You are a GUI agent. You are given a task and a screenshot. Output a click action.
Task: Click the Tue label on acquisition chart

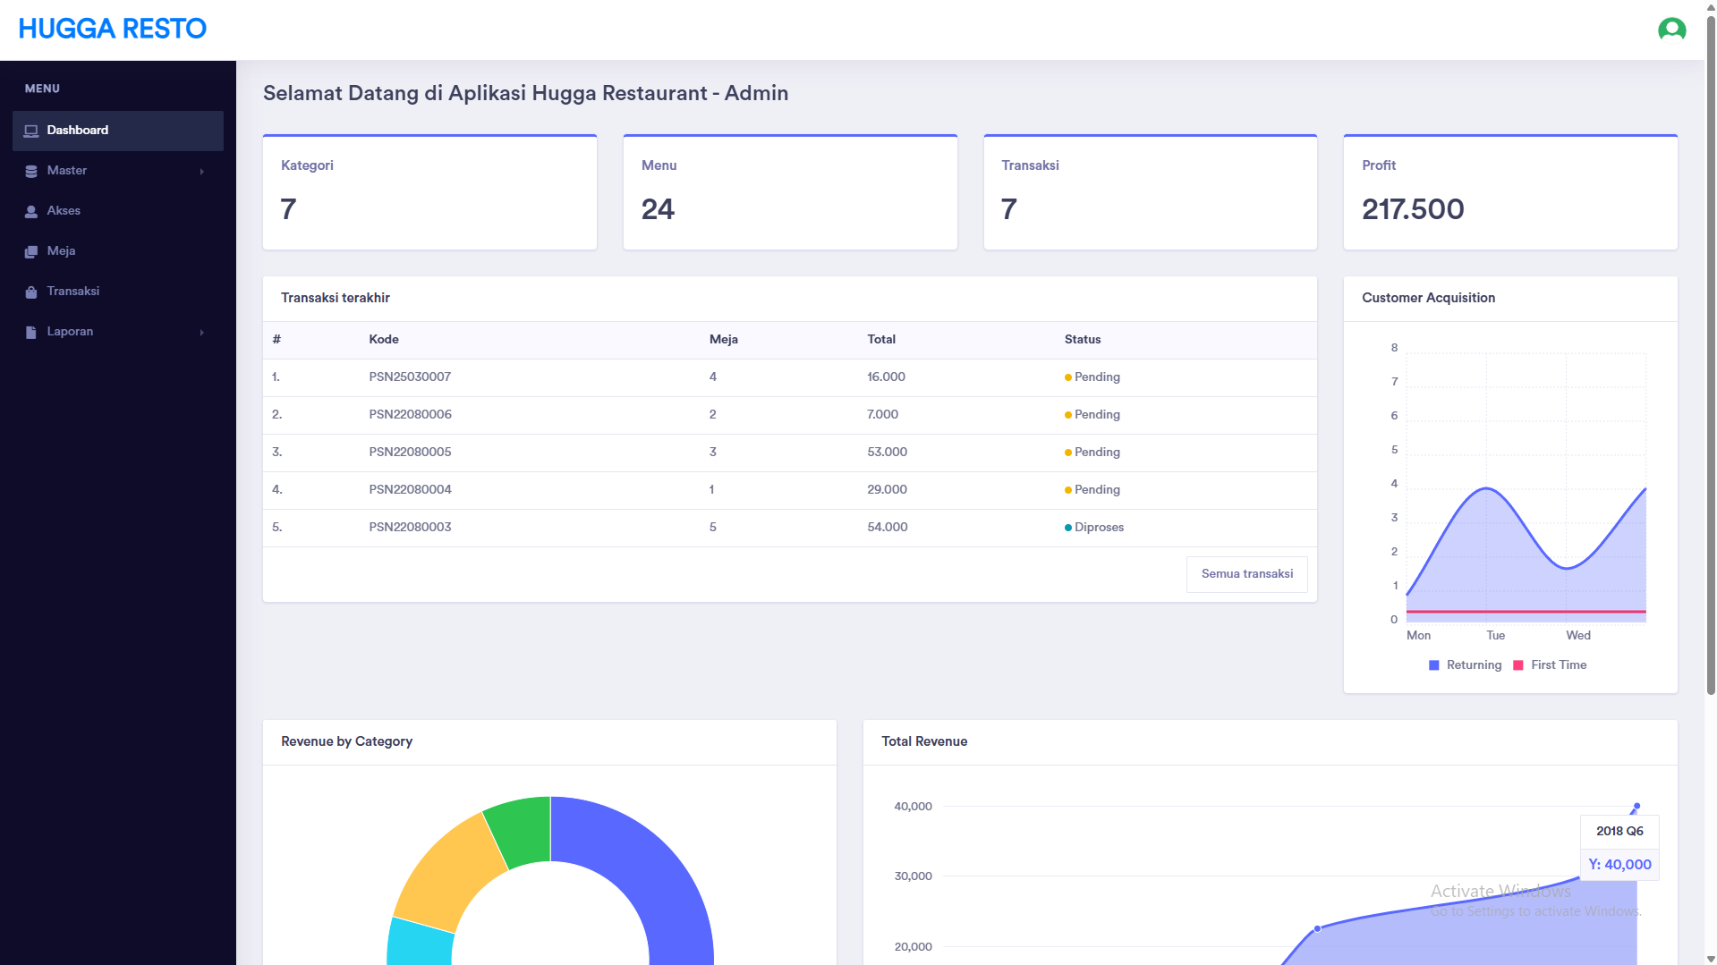1495,636
